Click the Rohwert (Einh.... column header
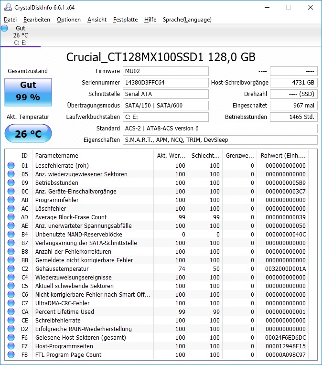Image resolution: width=322 pixels, height=365 pixels. (283, 155)
